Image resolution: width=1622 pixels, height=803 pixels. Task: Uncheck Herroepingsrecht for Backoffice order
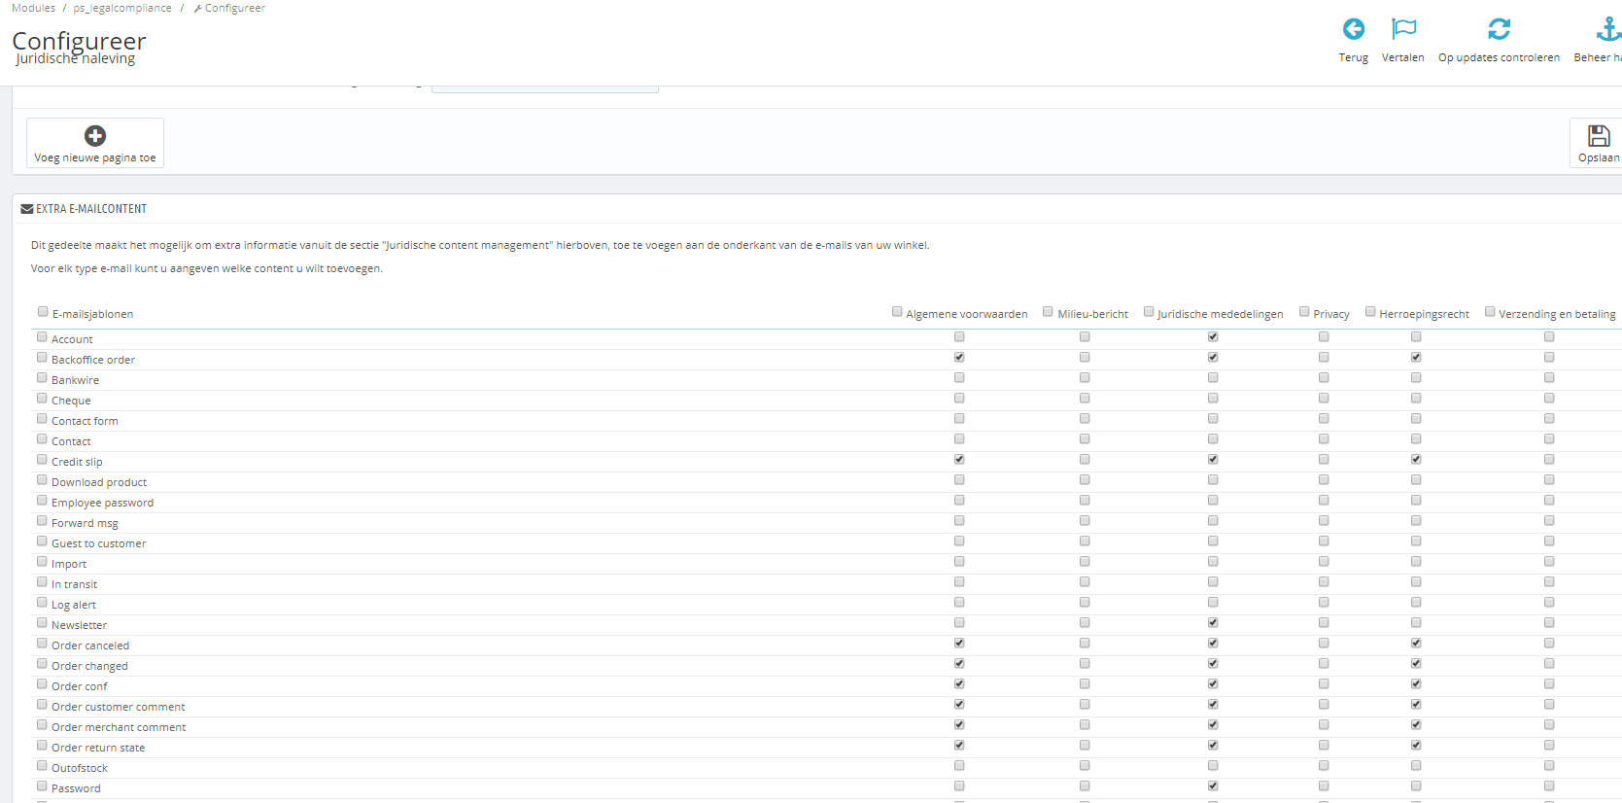(x=1416, y=358)
